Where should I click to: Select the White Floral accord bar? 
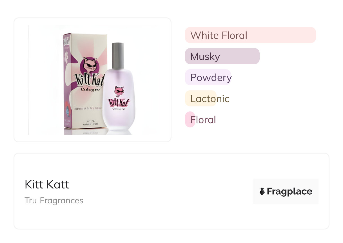[250, 35]
